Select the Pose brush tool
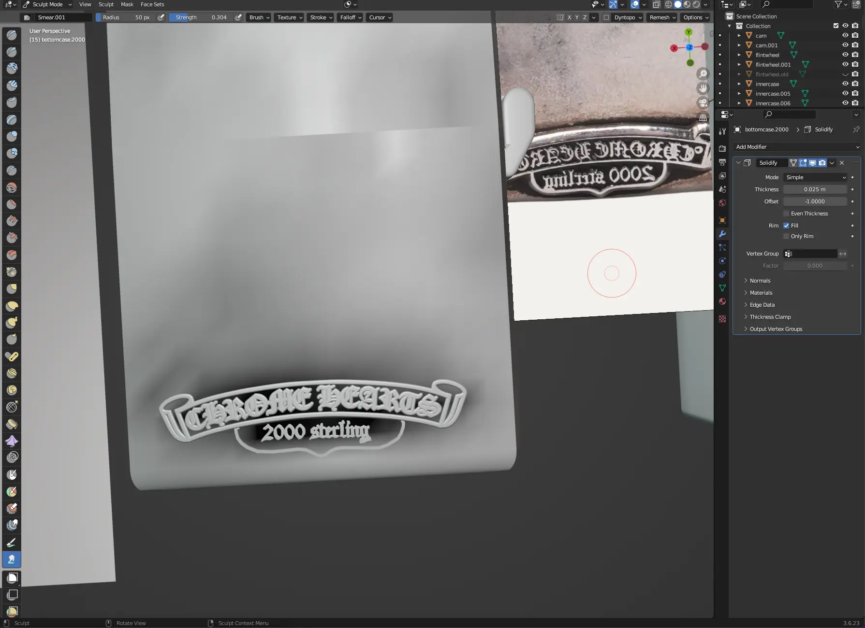This screenshot has width=865, height=628. [x=12, y=356]
